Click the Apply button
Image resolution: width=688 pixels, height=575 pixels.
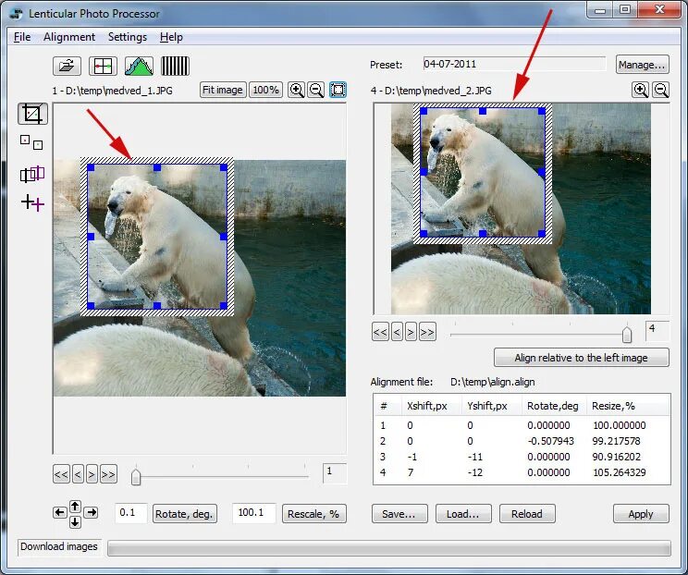click(x=641, y=514)
